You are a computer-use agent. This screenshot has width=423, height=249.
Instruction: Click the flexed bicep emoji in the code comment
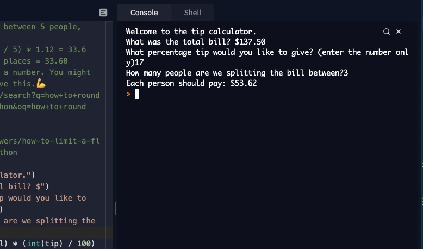tap(41, 84)
